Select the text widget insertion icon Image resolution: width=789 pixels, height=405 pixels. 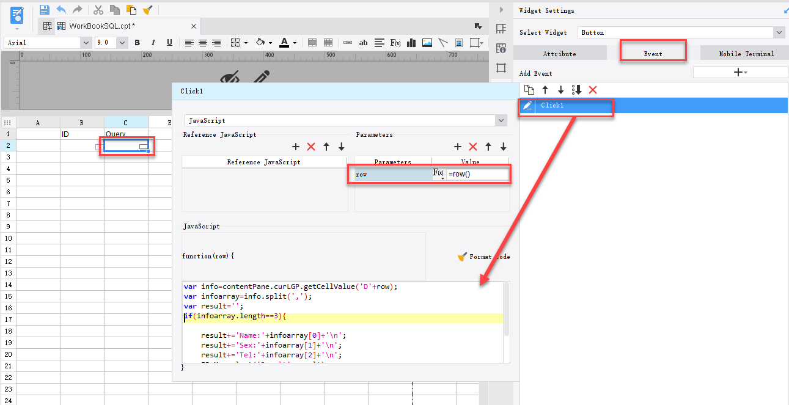click(363, 42)
